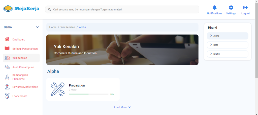Click the Yuk Kenalan banner image
This screenshot has height=115, width=258.
coord(122,50)
